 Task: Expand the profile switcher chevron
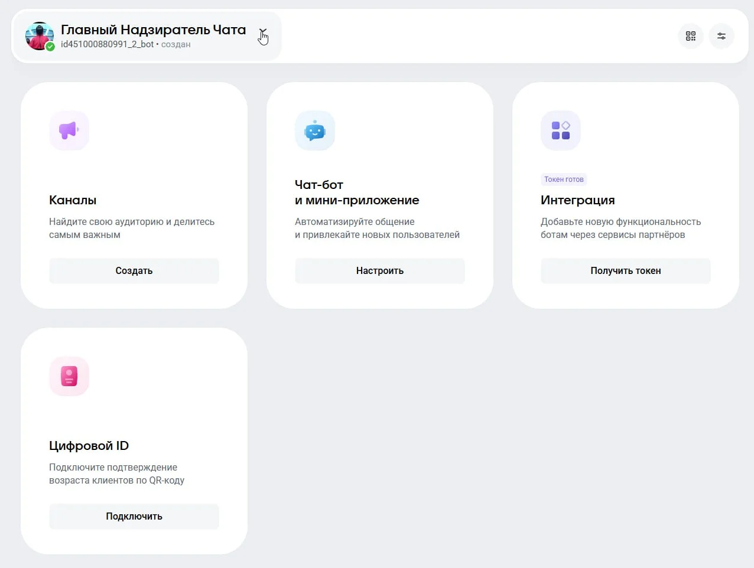tap(262, 32)
